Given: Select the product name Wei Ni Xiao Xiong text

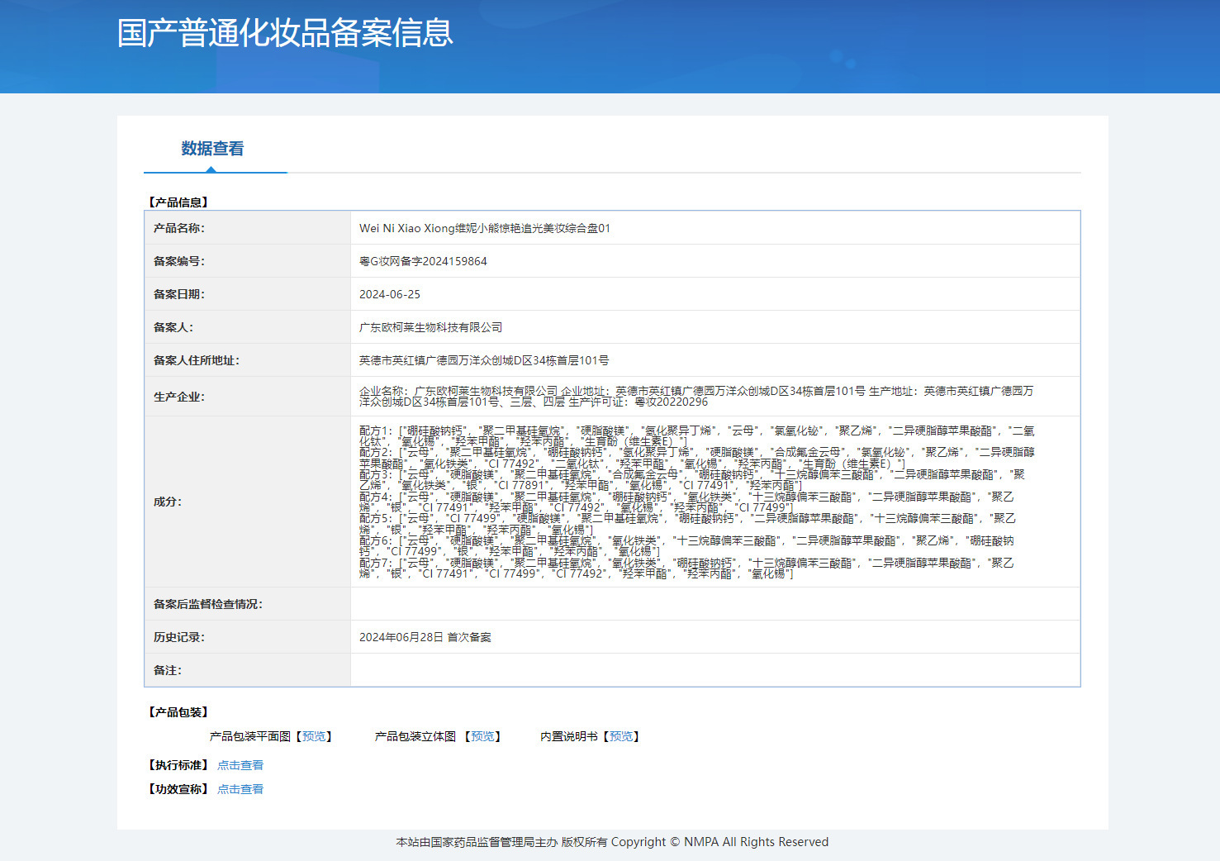Looking at the screenshot, I should [485, 228].
